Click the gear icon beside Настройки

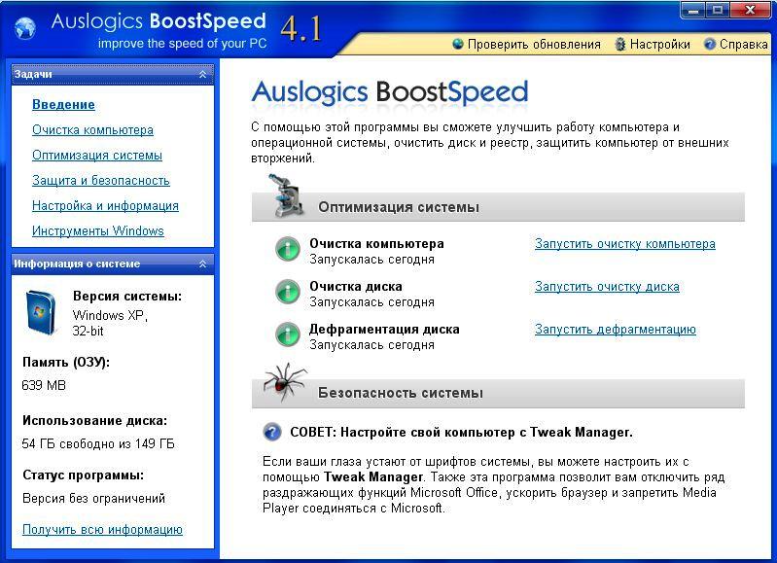619,44
